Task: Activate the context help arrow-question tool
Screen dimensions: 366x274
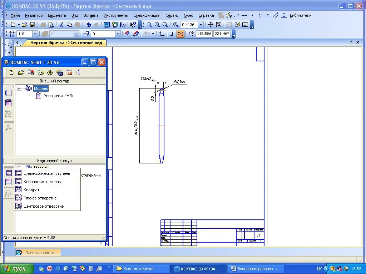Action: click(133, 25)
